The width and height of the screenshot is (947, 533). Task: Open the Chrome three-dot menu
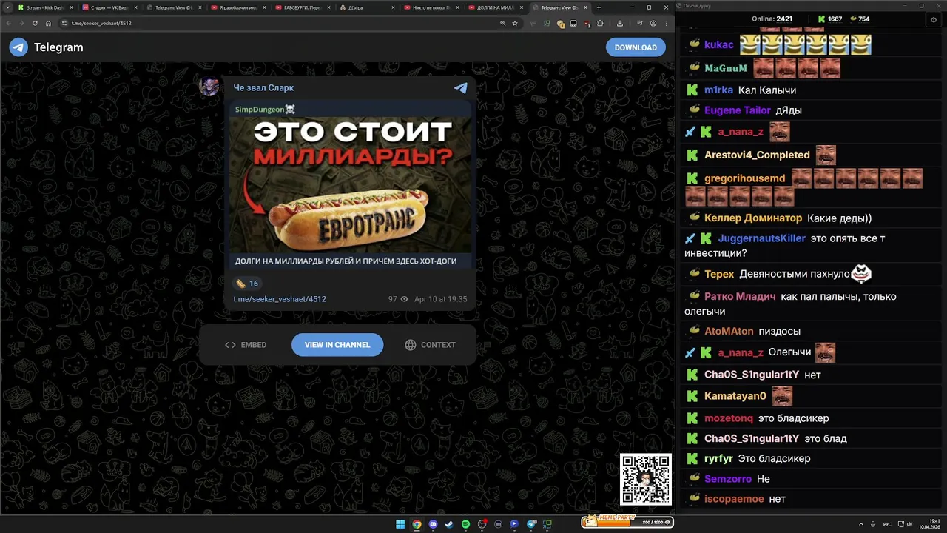pos(665,23)
